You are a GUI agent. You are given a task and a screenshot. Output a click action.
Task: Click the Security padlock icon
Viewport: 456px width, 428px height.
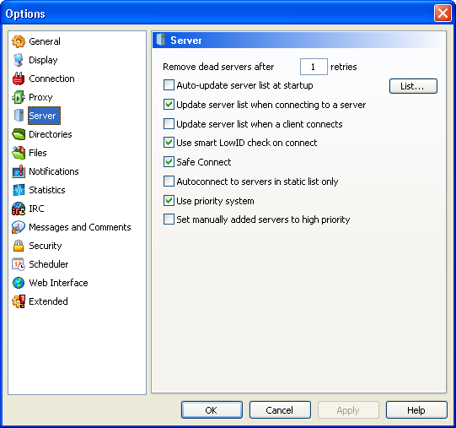(x=19, y=246)
